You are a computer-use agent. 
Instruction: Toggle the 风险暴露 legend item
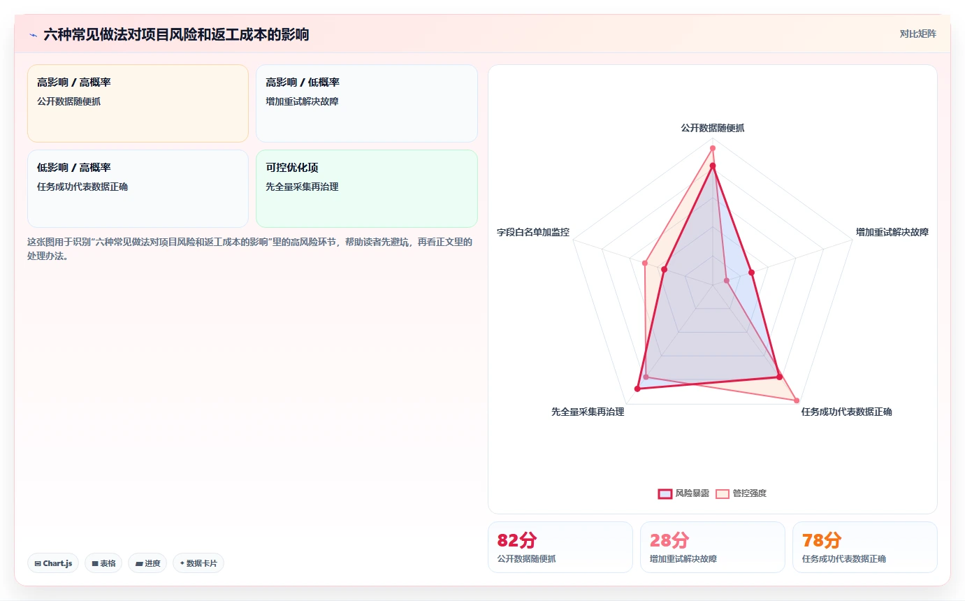pos(683,493)
